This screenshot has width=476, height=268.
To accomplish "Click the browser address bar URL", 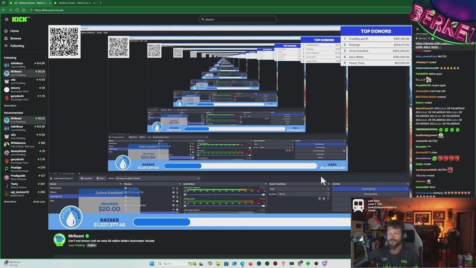I will pyautogui.click(x=49, y=10).
